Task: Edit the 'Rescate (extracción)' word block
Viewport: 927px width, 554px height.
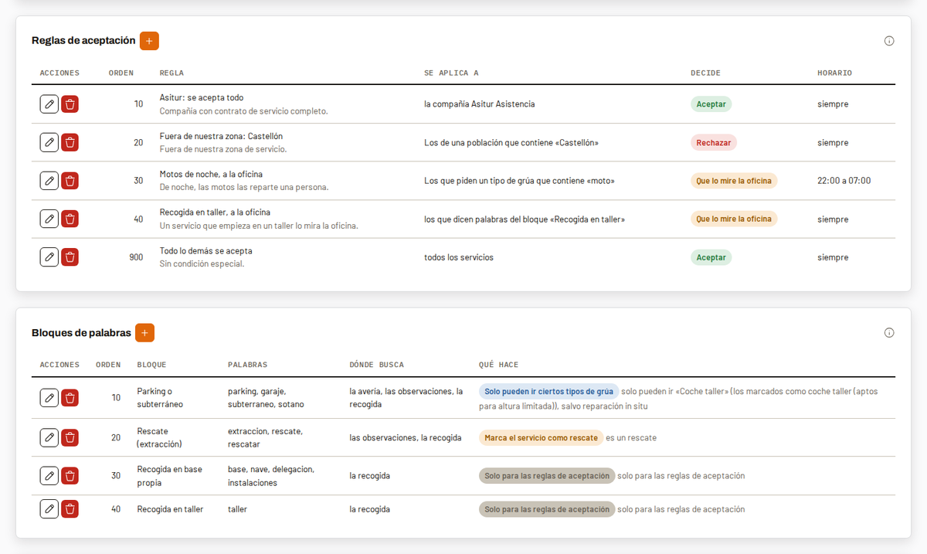Action: coord(49,437)
